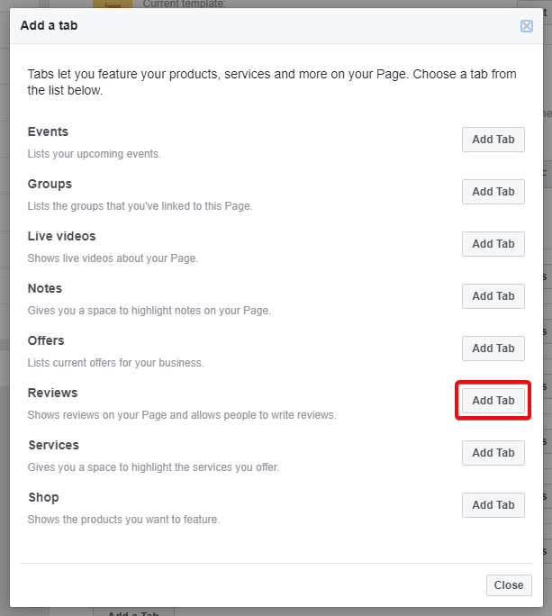Click the 'Add a tab' dialog title
This screenshot has width=552, height=616.
(x=50, y=25)
